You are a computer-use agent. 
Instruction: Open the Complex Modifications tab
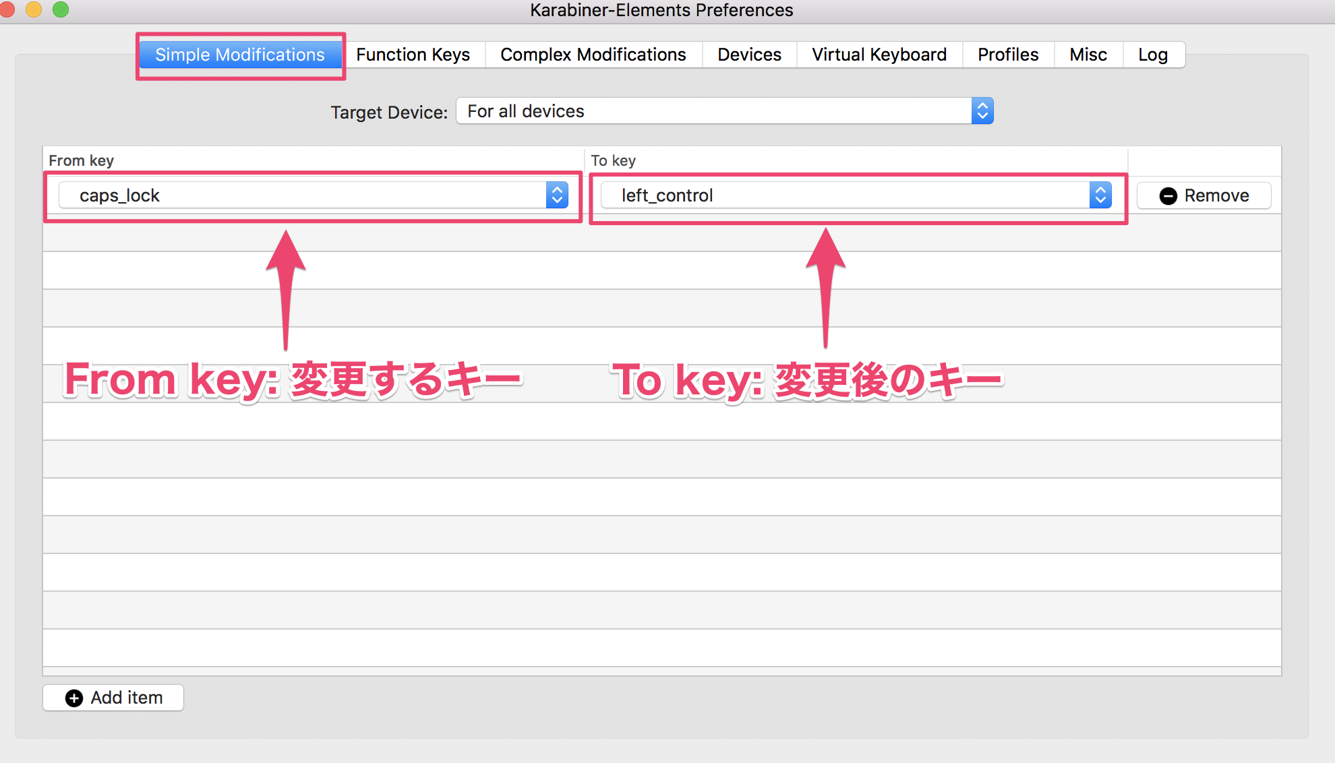click(x=593, y=55)
